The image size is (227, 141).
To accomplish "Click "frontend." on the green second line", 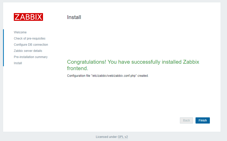I will click(78, 68).
